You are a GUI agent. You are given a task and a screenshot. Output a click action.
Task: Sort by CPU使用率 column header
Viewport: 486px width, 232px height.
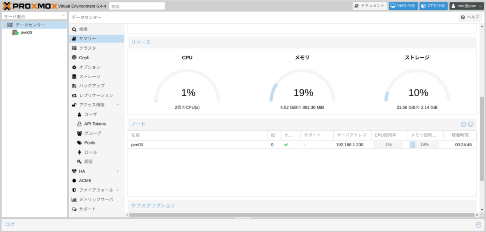[389, 135]
